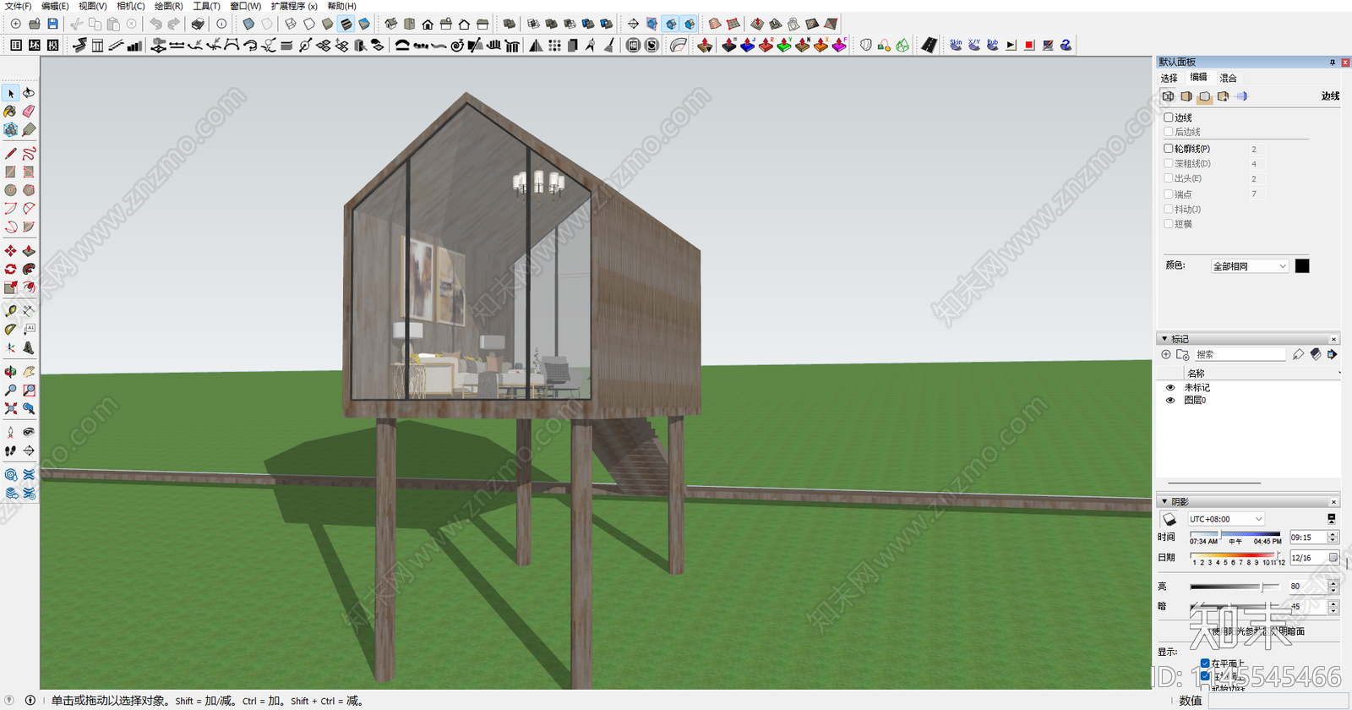Click the Redo arrow icon
Screen dimensions: 1352x710
tap(174, 24)
